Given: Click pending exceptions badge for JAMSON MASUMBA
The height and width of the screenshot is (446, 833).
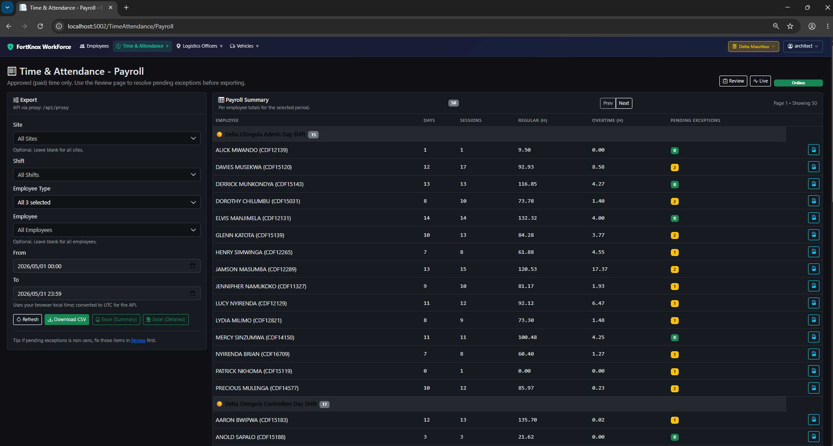Looking at the screenshot, I should pyautogui.click(x=674, y=270).
